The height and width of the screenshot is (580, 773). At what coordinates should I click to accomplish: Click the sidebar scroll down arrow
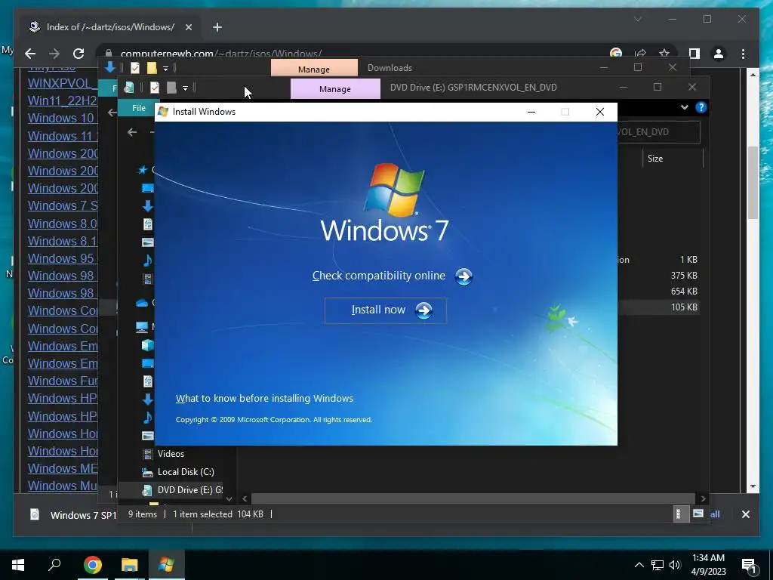(229, 498)
